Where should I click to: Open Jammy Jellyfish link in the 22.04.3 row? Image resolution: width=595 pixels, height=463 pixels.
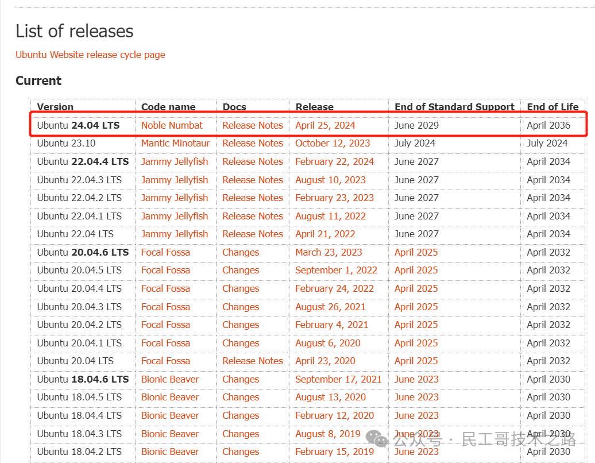175,180
